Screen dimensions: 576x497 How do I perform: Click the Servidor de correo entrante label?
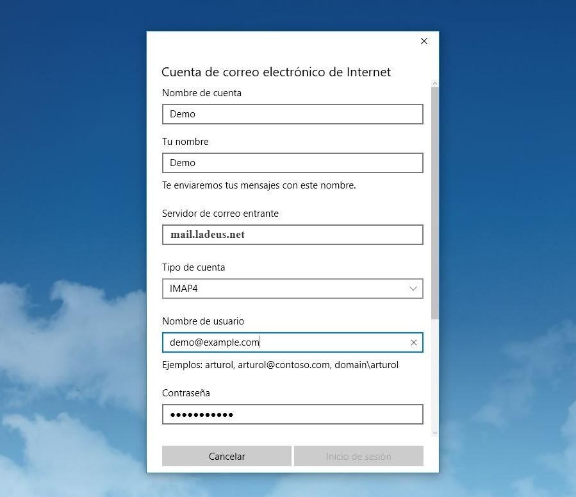pyautogui.click(x=220, y=214)
